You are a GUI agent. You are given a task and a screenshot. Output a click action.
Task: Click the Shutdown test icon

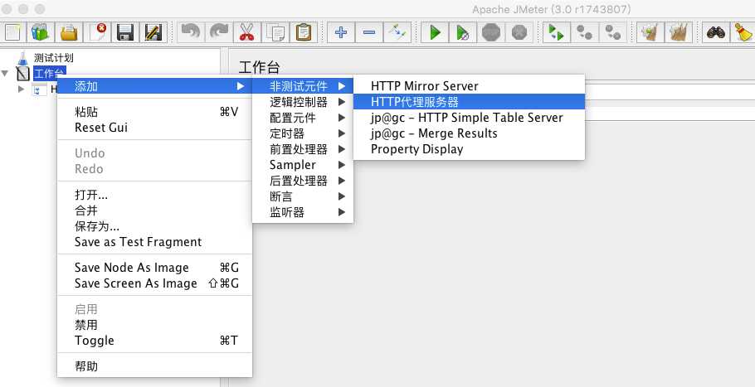click(x=519, y=32)
